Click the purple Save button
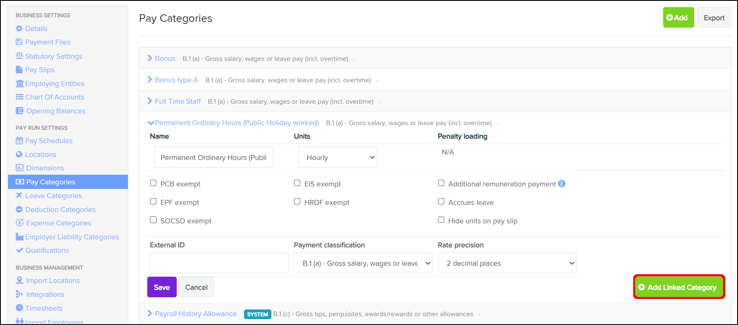738x325 pixels. click(x=162, y=287)
